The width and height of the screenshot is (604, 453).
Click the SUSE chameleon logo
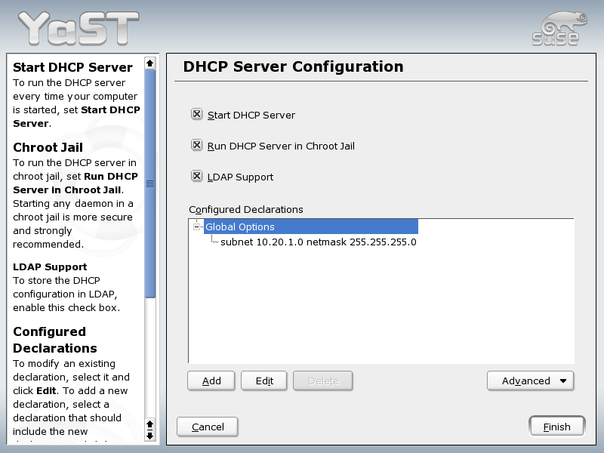coord(555,28)
